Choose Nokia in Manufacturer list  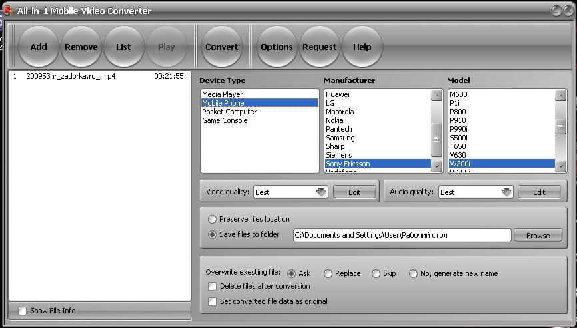point(378,120)
